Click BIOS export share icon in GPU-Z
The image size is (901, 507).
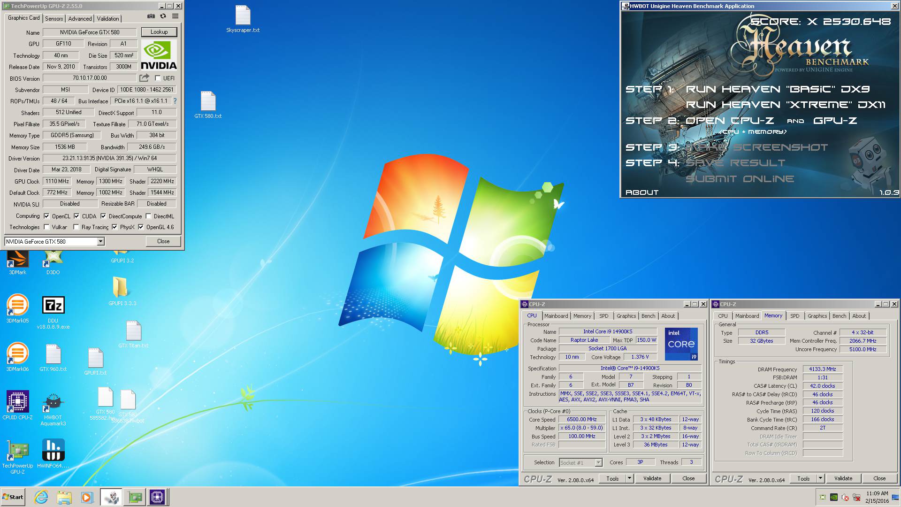[145, 77]
